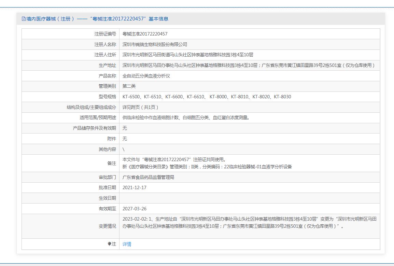Select the registrant name 深圳市锦瑞生物科技股份有限公司
Viewport: 394px width, 266px height.
(155, 44)
